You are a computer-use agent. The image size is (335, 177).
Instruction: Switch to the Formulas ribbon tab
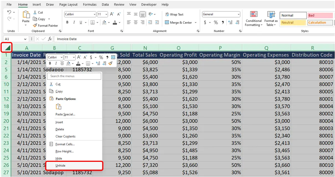pyautogui.click(x=89, y=4)
